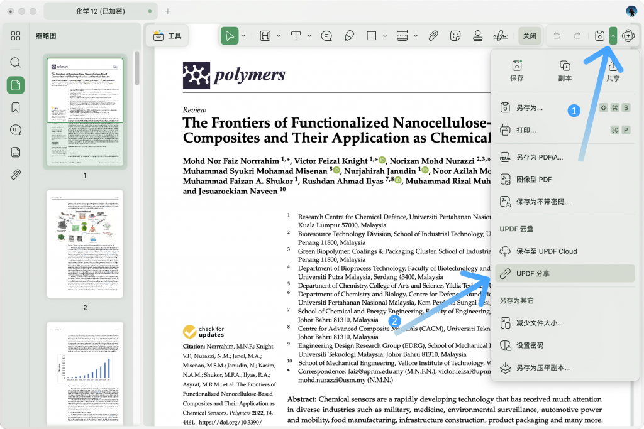Select the page thumbnails sidebar icon

tap(16, 85)
